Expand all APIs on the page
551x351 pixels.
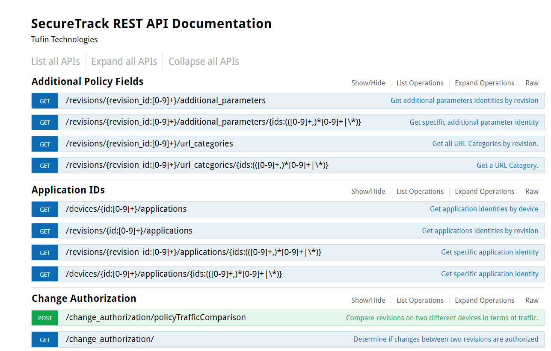pos(124,61)
